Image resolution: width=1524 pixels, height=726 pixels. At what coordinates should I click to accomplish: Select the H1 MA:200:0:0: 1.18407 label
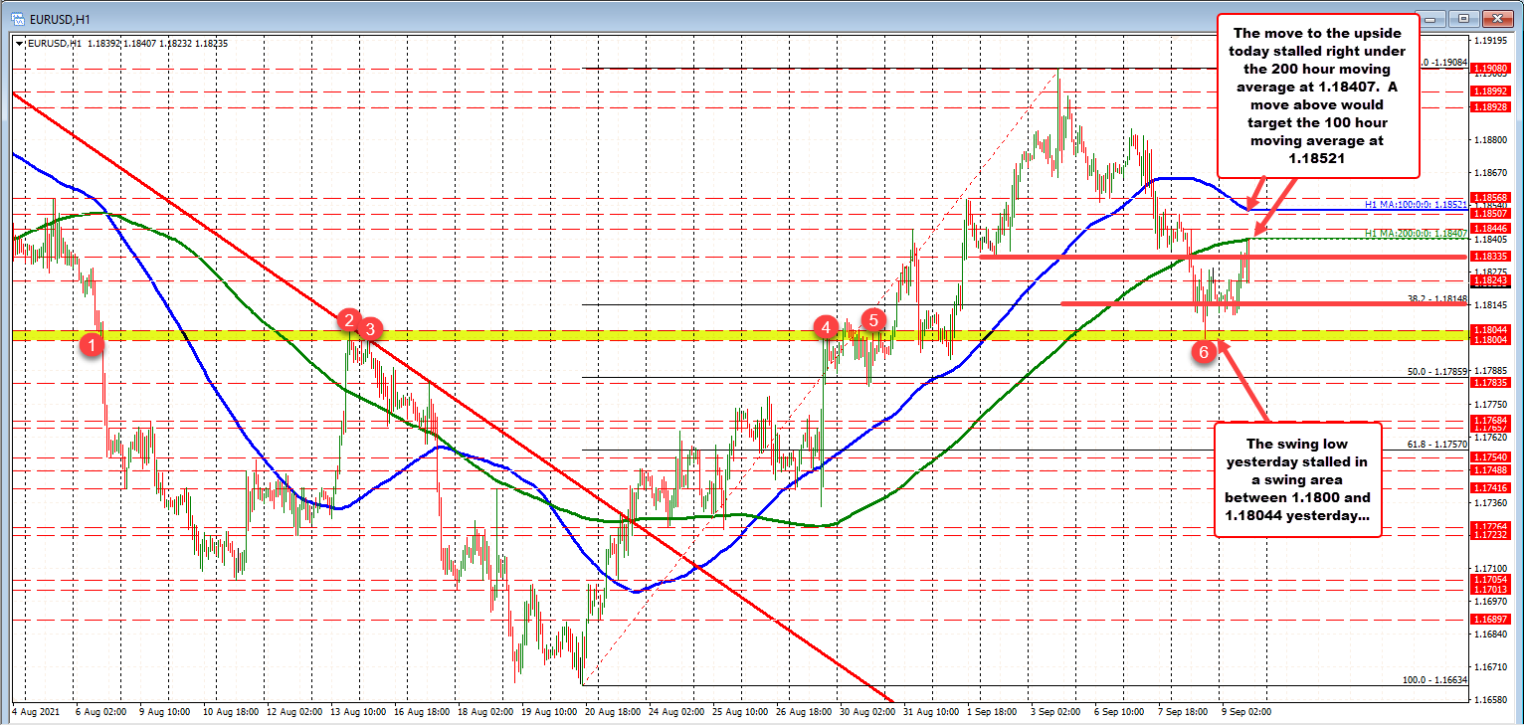[1416, 234]
